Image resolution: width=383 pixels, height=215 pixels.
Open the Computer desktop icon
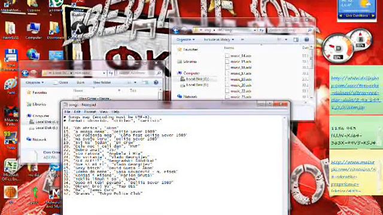click(34, 31)
